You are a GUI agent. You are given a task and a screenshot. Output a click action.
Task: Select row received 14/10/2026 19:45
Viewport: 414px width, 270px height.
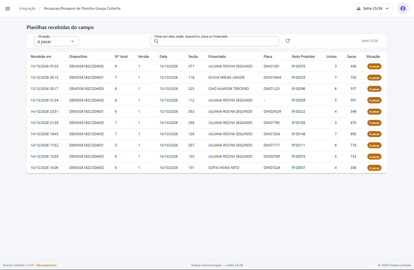tap(207, 134)
